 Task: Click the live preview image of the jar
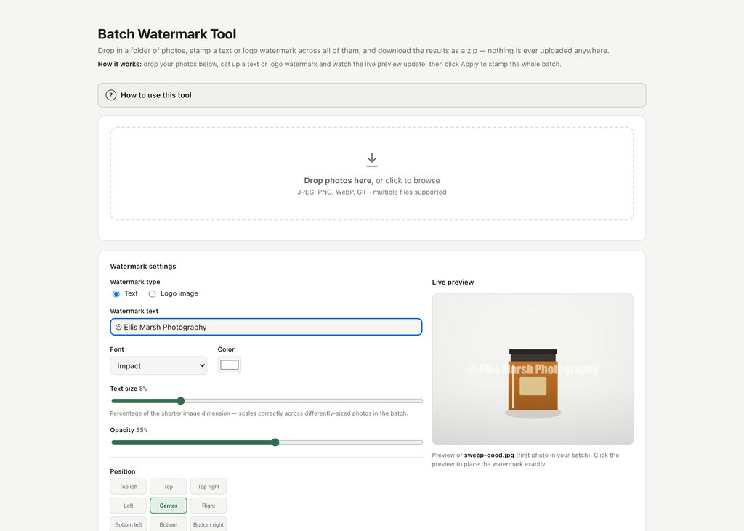coord(533,369)
